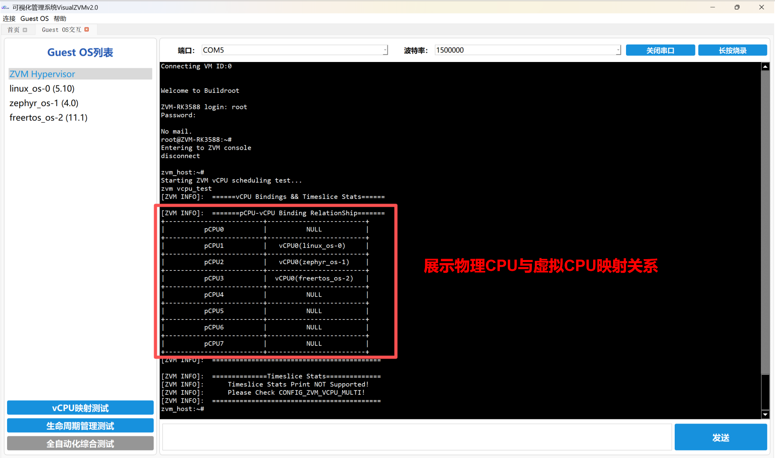Switch to the 首页 tab
The height and width of the screenshot is (458, 775).
click(13, 30)
